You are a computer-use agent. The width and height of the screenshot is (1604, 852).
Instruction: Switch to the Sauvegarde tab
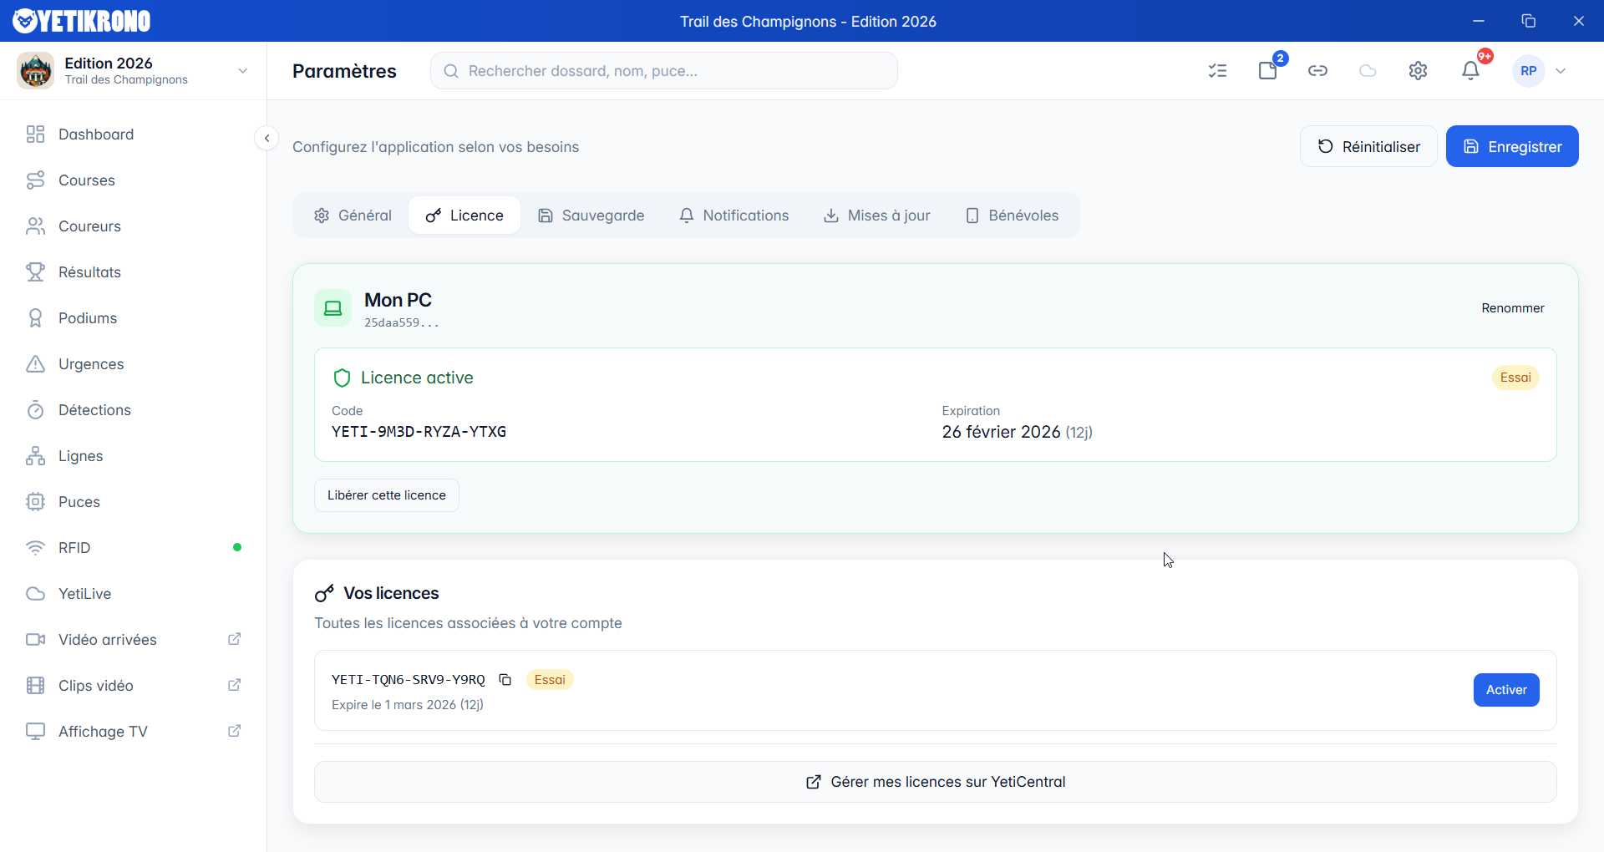coord(591,216)
